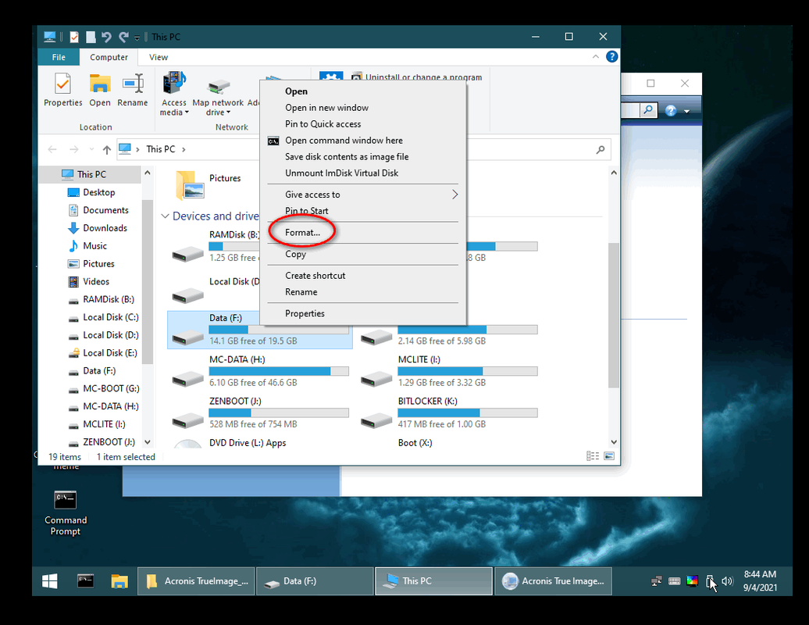Switch to the File tab

pos(59,57)
